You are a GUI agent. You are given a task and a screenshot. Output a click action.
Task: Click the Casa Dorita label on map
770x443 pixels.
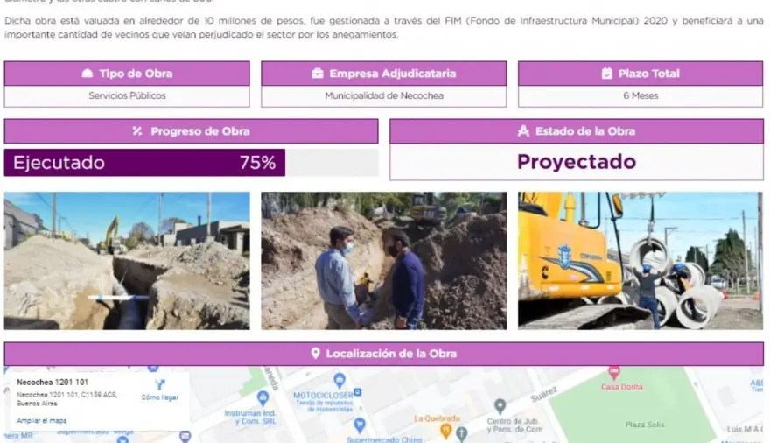(x=622, y=386)
